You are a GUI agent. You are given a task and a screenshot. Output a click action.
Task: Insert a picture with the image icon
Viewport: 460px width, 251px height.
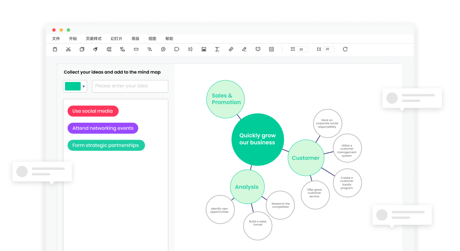click(204, 49)
